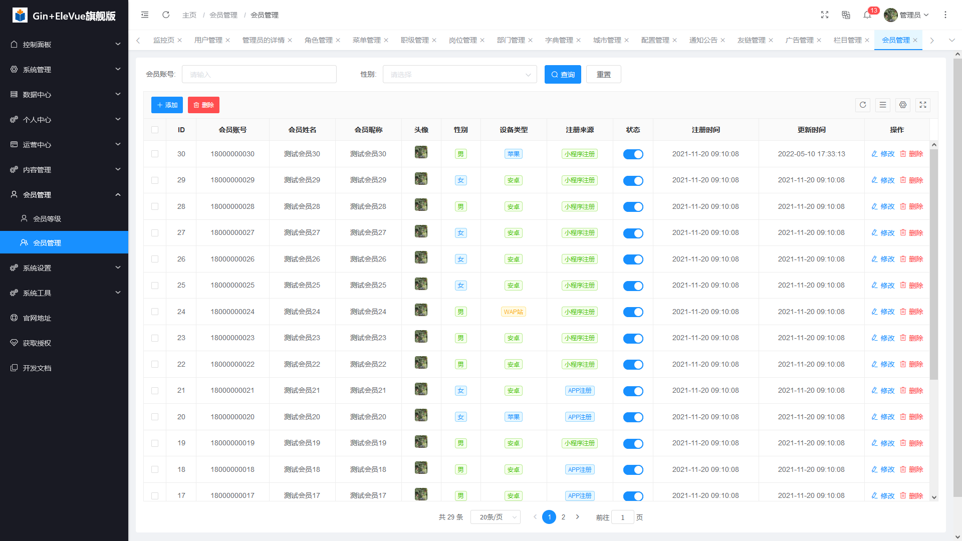Viewport: 962px width, 541px height.
Task: Open the notification bell
Action: tap(867, 15)
